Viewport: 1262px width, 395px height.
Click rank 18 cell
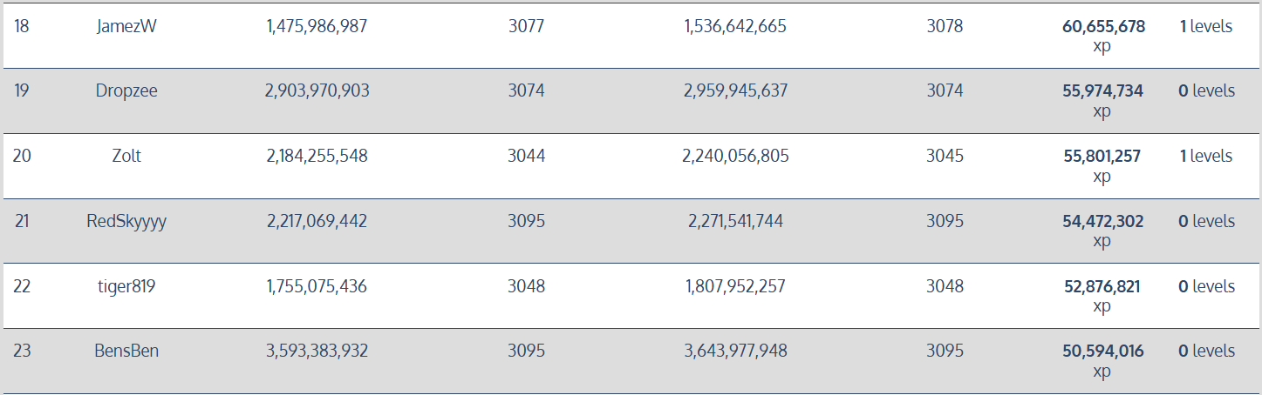22,26
